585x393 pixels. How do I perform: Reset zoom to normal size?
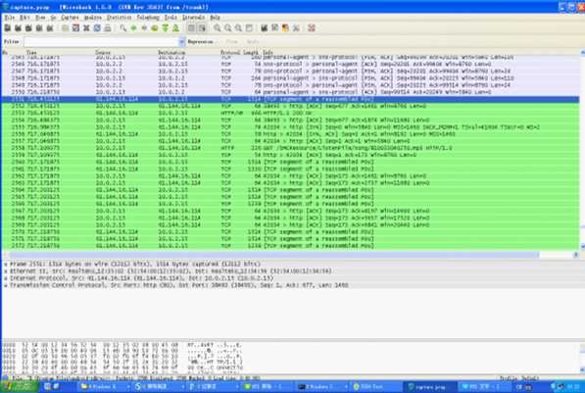[x=238, y=28]
